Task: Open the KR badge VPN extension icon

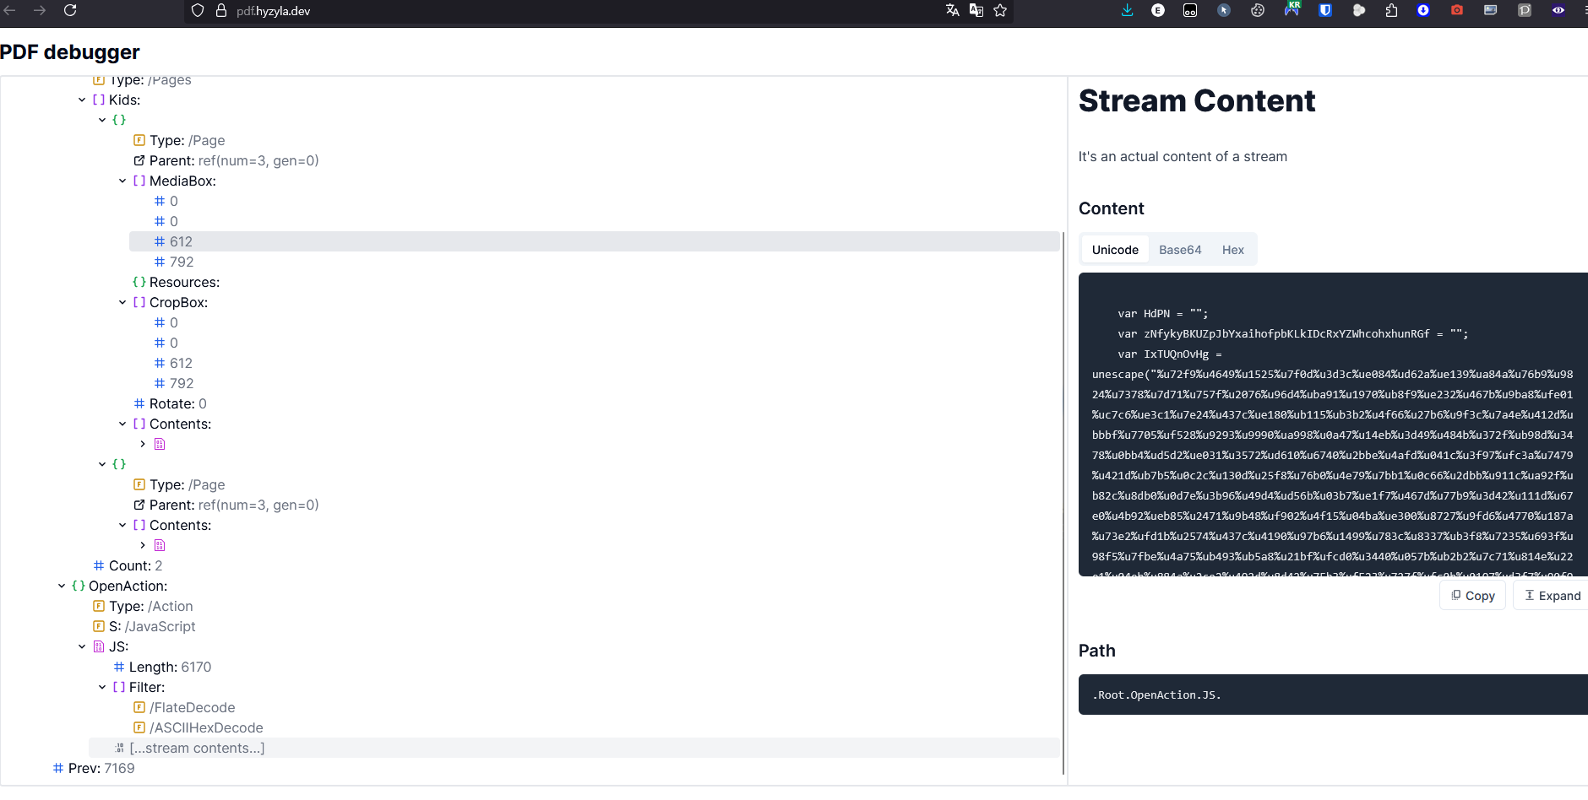Action: 1292,9
